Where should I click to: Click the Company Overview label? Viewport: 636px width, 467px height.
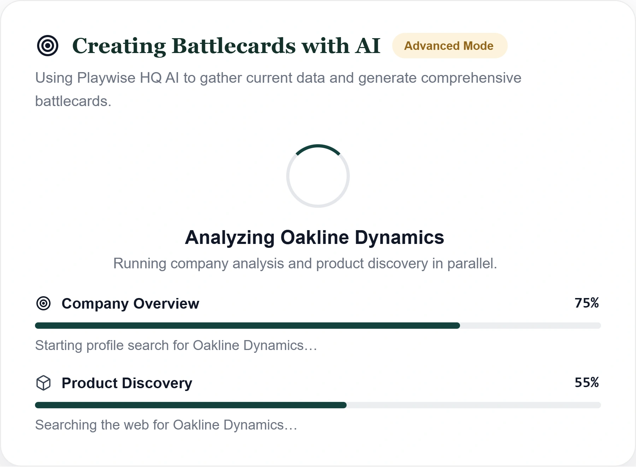click(x=130, y=304)
